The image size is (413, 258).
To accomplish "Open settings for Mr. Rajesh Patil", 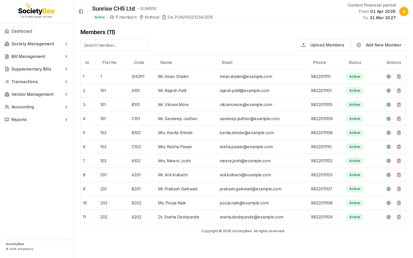I will 388,91.
